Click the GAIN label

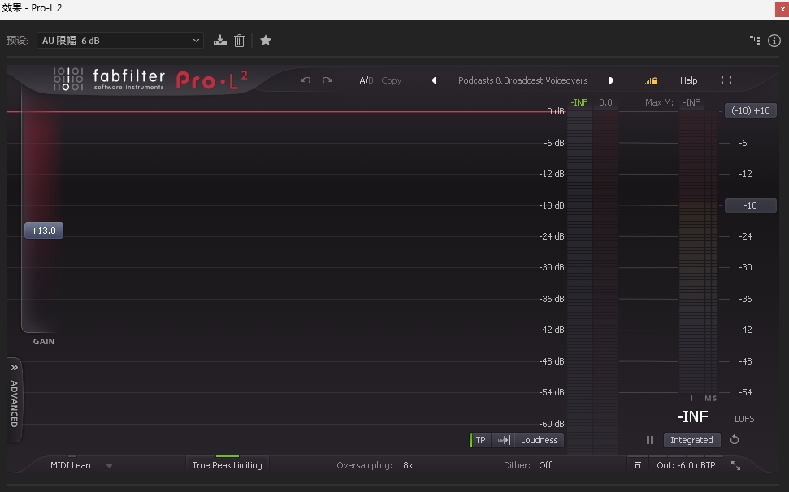pyautogui.click(x=44, y=341)
